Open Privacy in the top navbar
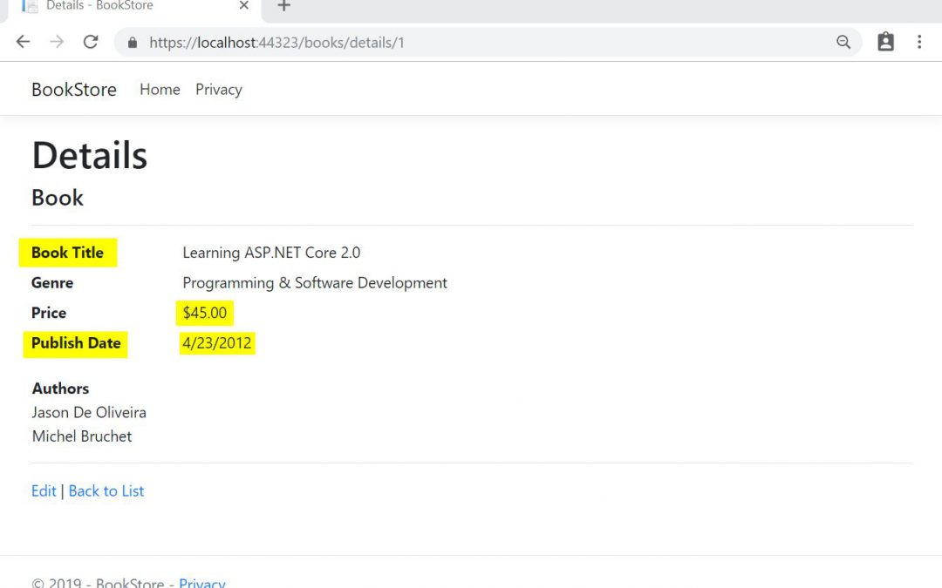Viewport: 942px width, 588px height. pyautogui.click(x=218, y=90)
